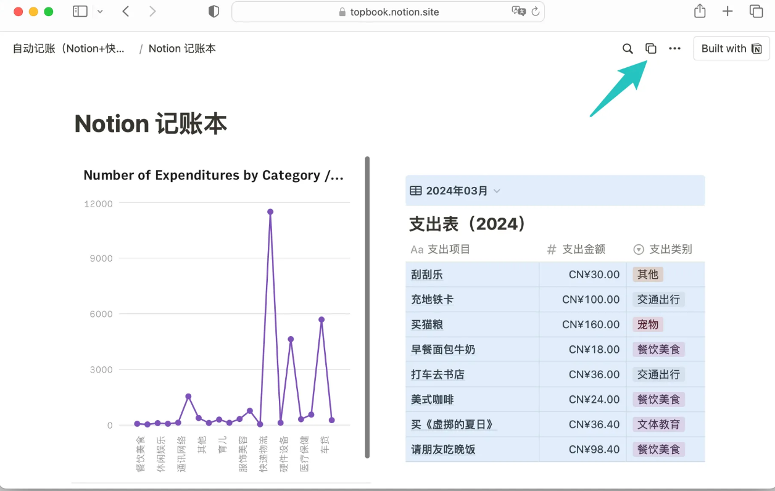Click the Number of Expenditures chart title
This screenshot has width=775, height=491.
click(213, 175)
